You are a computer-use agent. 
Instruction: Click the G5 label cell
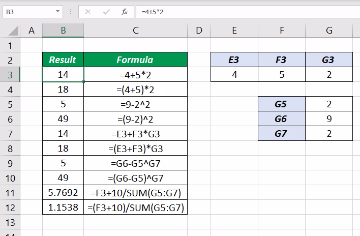pos(282,104)
